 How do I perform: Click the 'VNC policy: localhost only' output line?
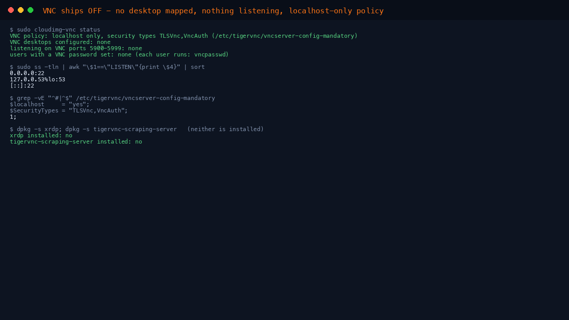pos(184,36)
